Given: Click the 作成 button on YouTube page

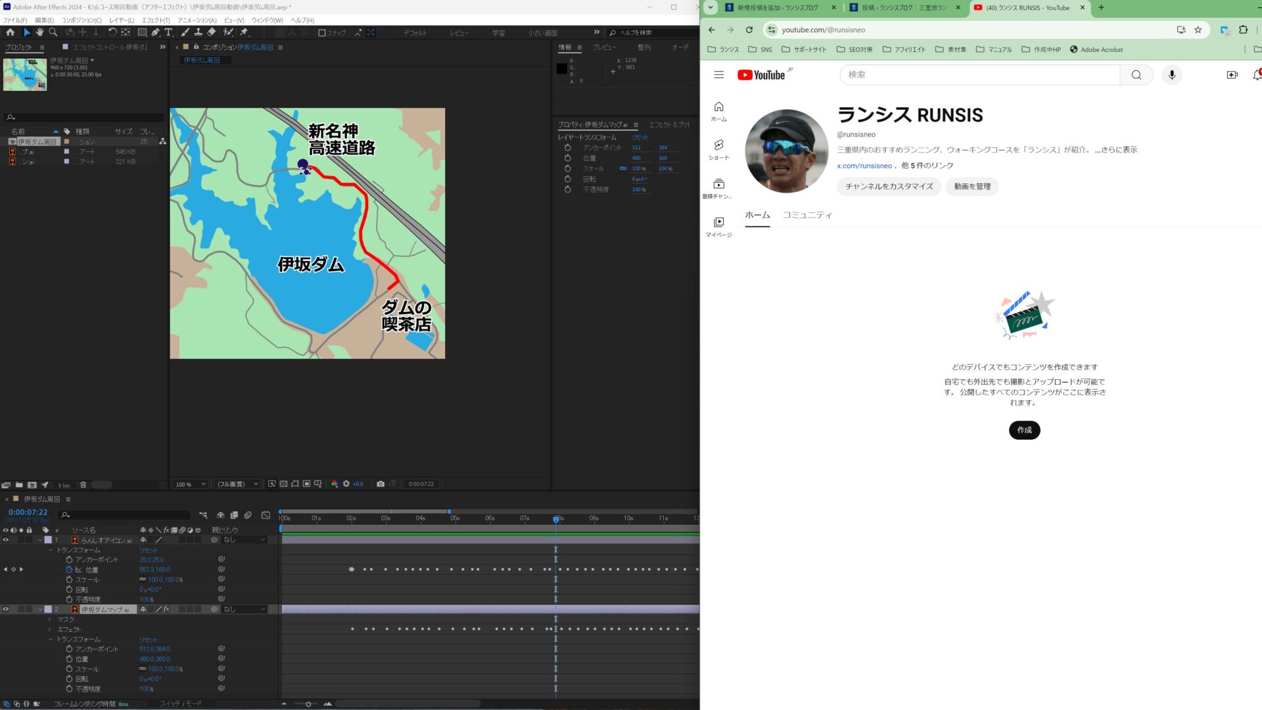Looking at the screenshot, I should pos(1025,429).
